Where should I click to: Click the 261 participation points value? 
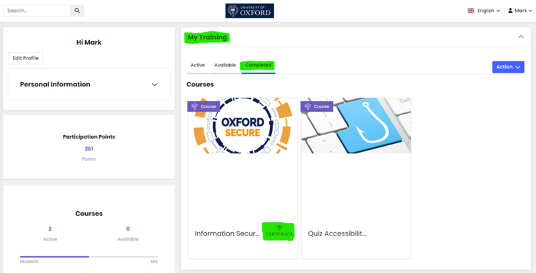click(89, 149)
